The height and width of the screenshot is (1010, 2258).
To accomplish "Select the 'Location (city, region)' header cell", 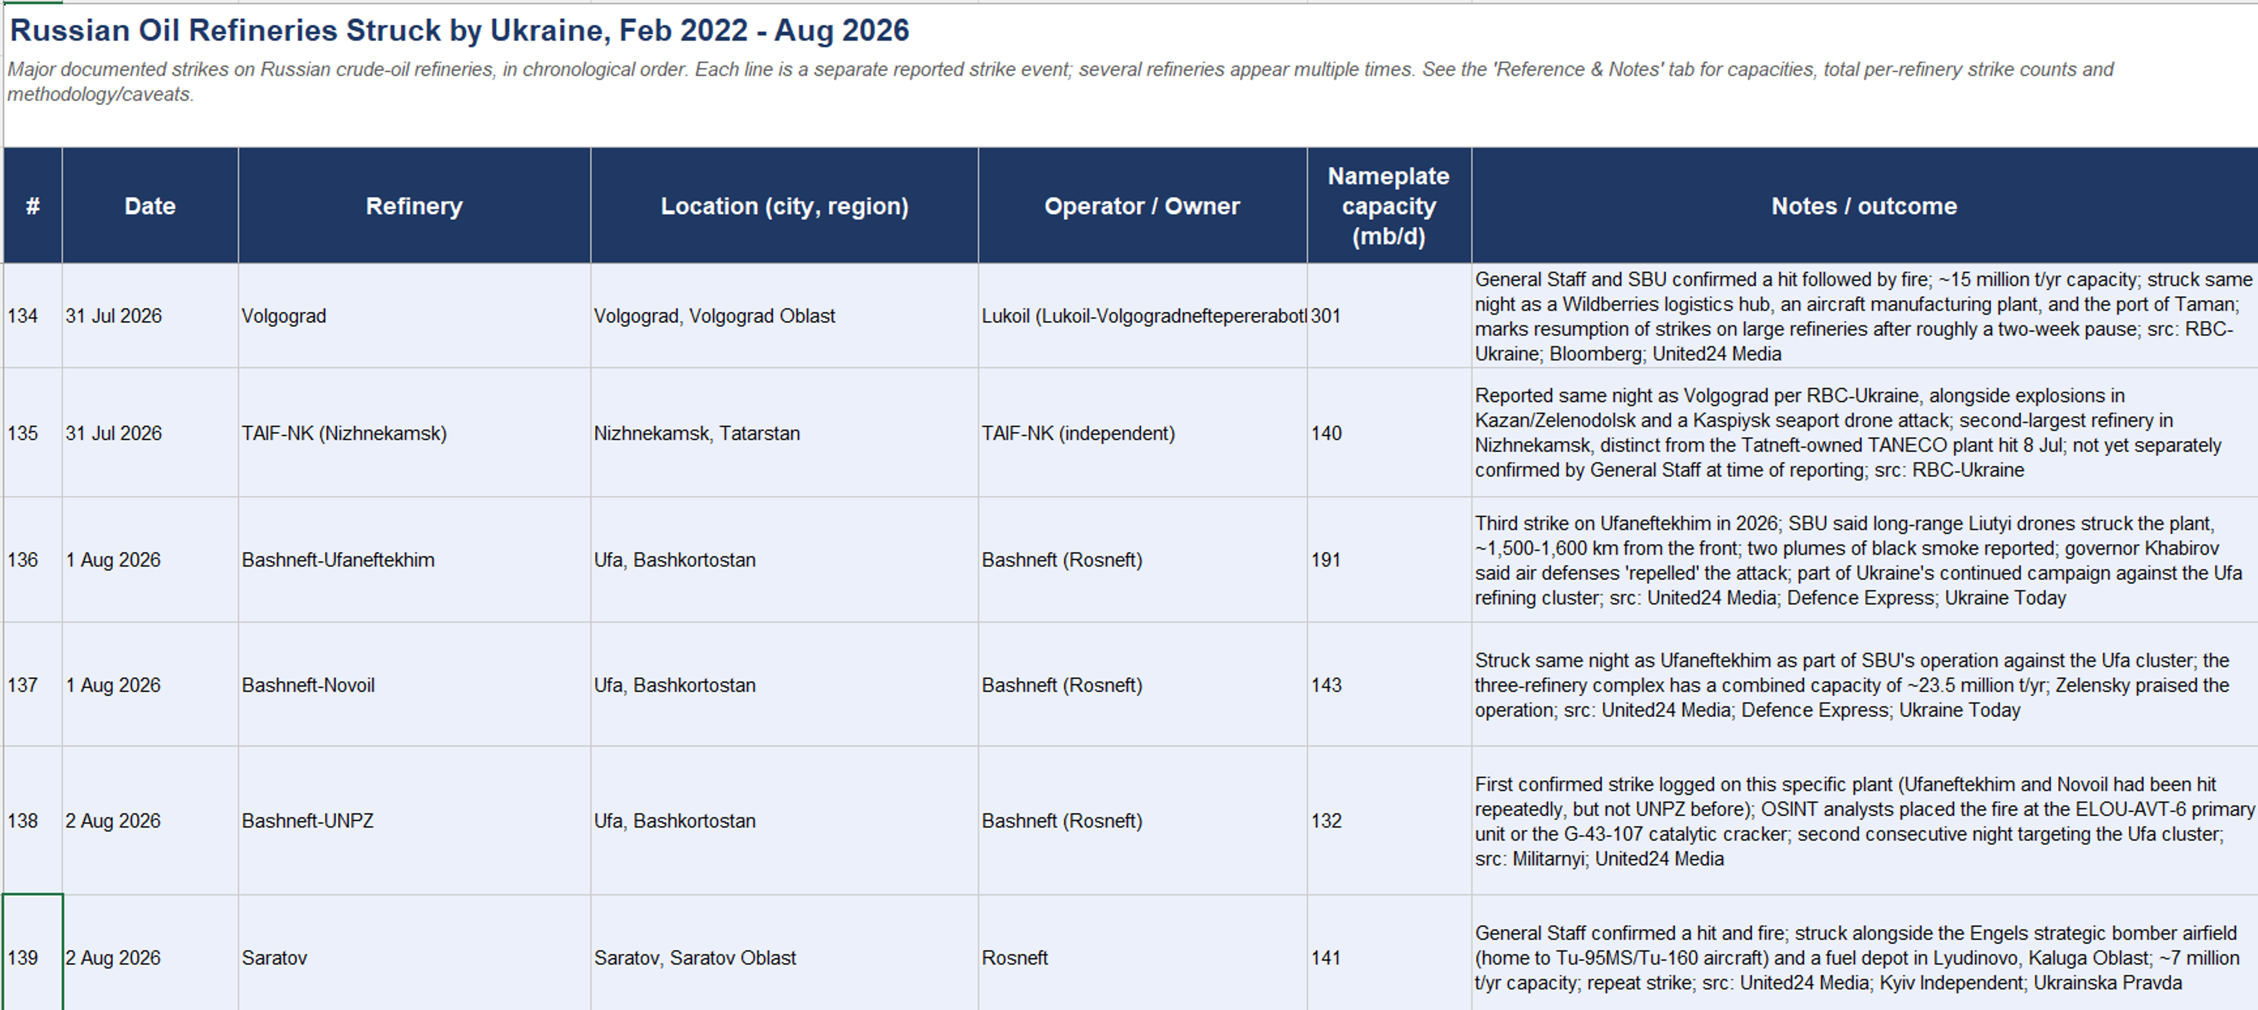I will (x=784, y=206).
